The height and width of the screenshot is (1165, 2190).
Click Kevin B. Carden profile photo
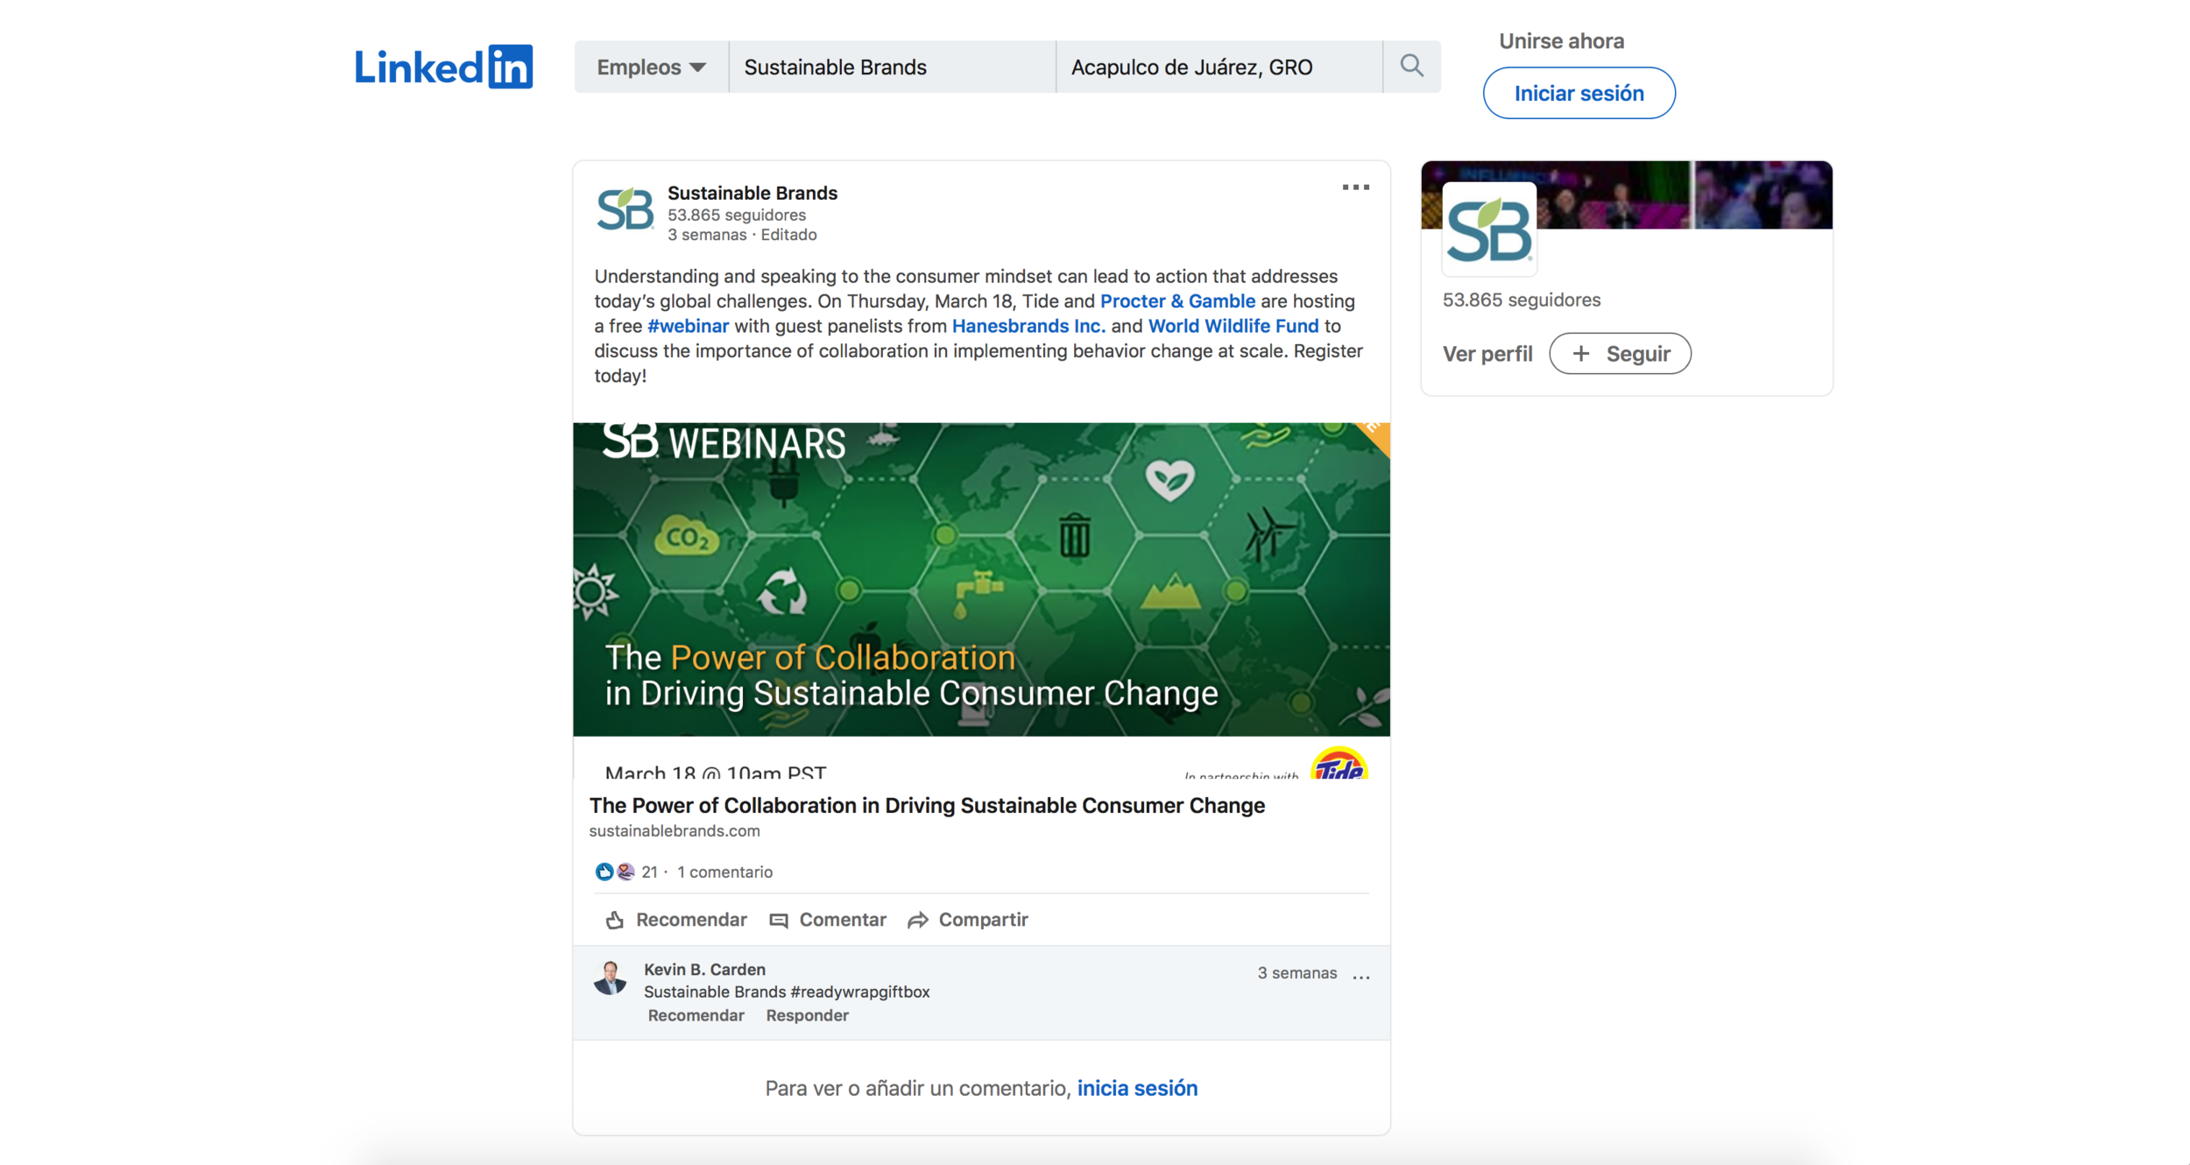click(611, 978)
